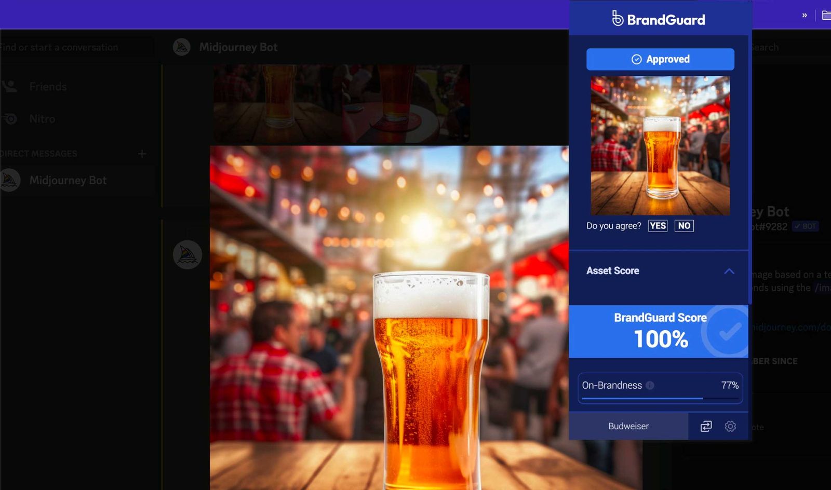Select the Nitro icon in the sidebar

click(x=10, y=118)
